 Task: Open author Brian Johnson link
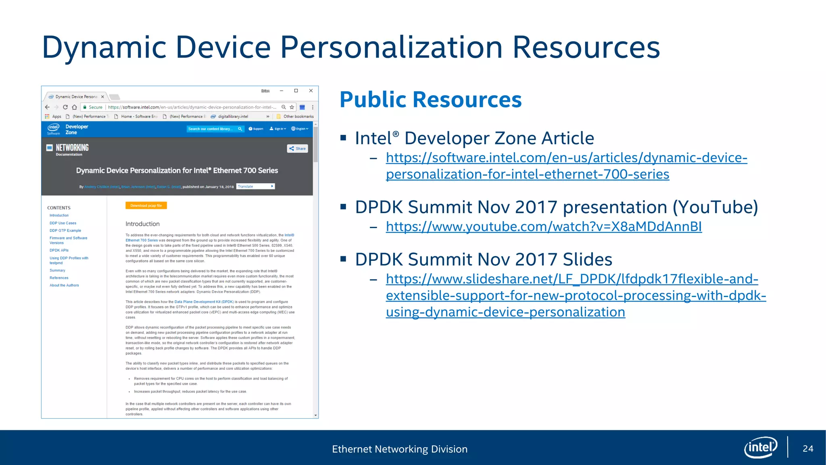(x=138, y=187)
